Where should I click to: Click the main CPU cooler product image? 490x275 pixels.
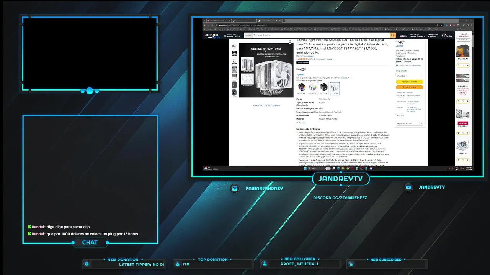266,70
